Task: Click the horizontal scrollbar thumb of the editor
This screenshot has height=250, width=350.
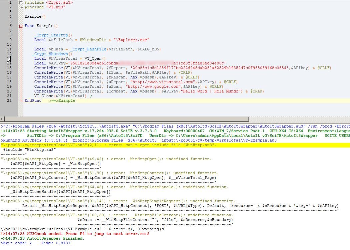Action: pos(127,119)
